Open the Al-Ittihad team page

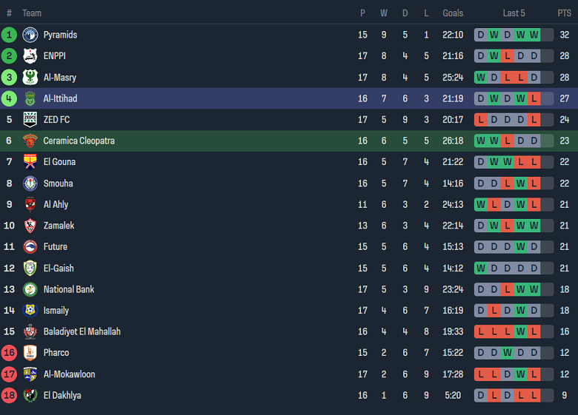(x=60, y=98)
